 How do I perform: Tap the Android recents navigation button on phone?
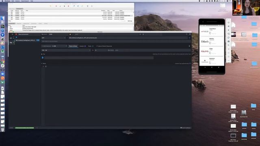coord(219,67)
